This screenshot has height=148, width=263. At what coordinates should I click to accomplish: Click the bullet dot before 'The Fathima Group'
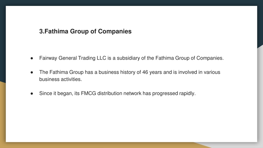point(32,72)
